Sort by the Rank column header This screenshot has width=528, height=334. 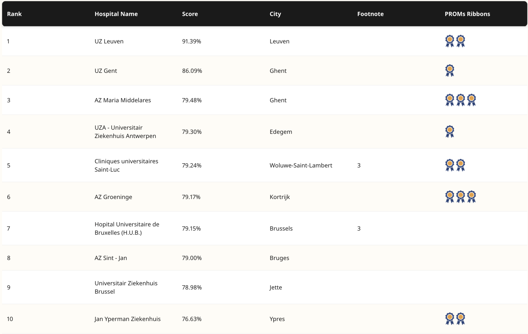click(x=14, y=14)
